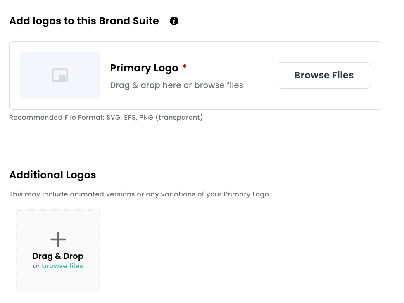The width and height of the screenshot is (404, 303).
Task: Click the image placeholder icon for Primary Logo
Action: [60, 75]
